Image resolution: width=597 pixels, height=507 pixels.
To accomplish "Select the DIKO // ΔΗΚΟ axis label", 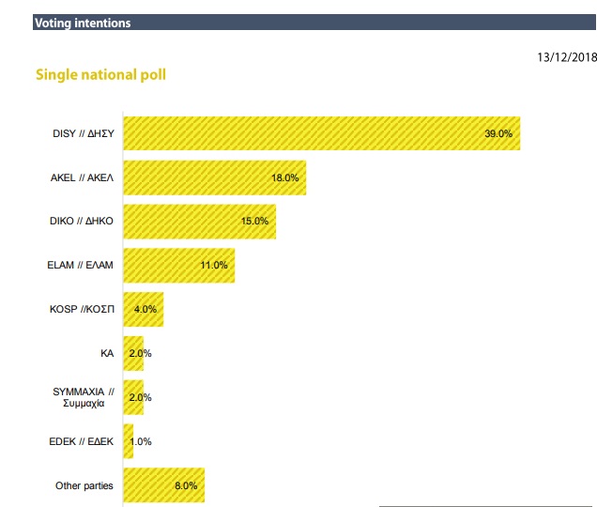I will click(x=83, y=222).
